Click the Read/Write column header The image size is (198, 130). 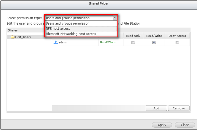coord(154,36)
